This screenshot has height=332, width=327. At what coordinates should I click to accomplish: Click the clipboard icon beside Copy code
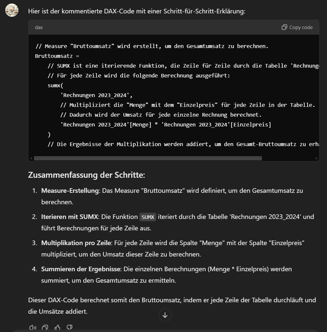click(284, 27)
